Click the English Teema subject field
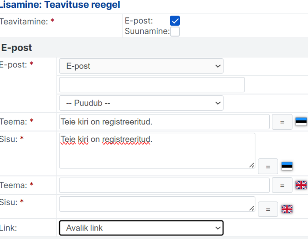 [164, 185]
